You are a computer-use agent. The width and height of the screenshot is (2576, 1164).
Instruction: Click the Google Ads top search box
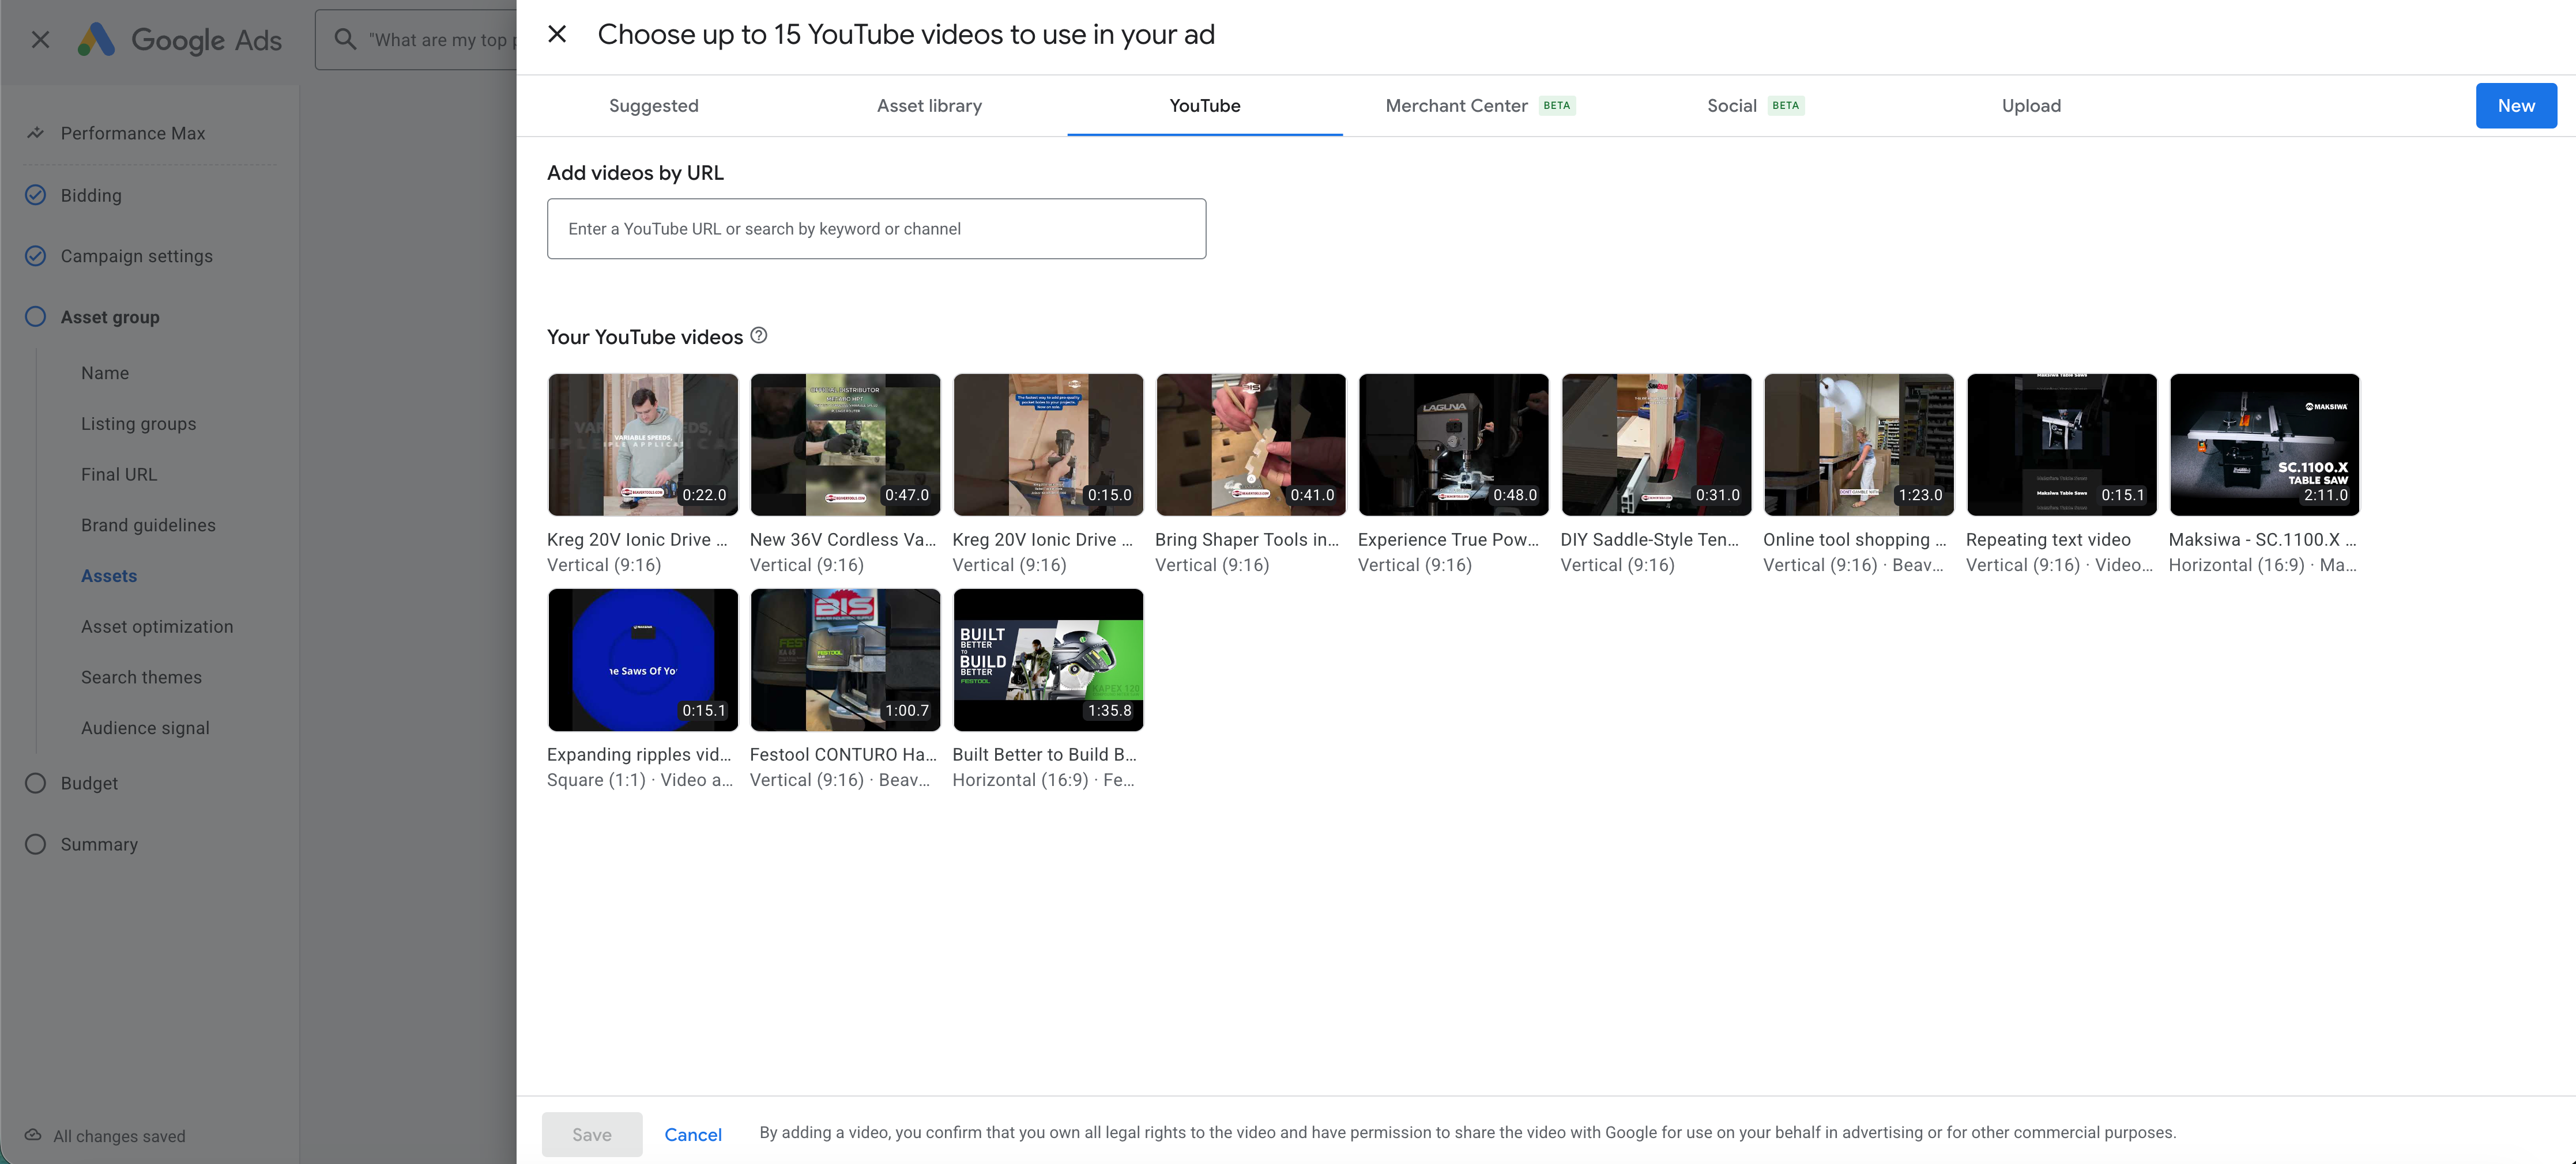click(416, 40)
